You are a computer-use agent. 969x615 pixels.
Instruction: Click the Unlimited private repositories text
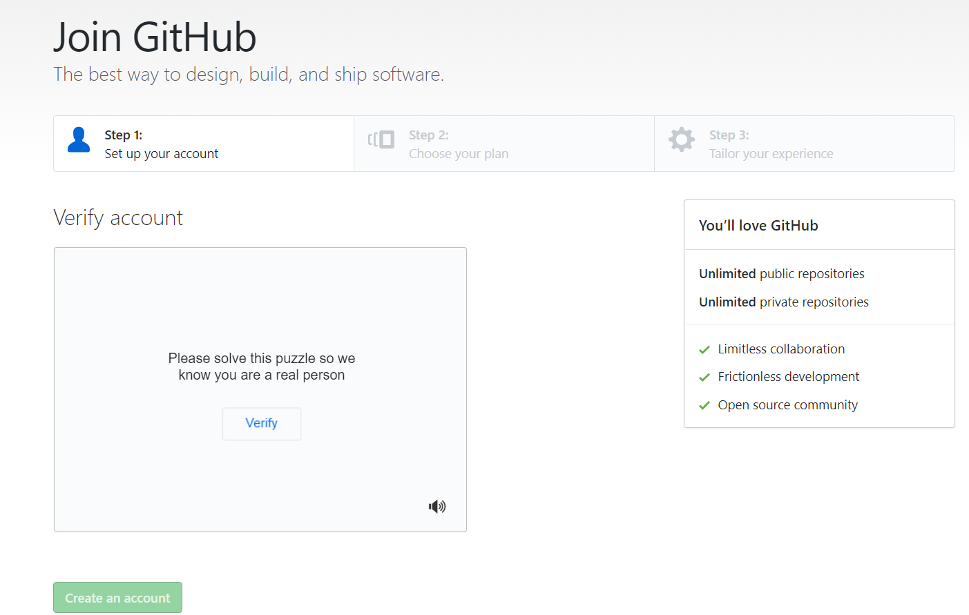pos(784,302)
